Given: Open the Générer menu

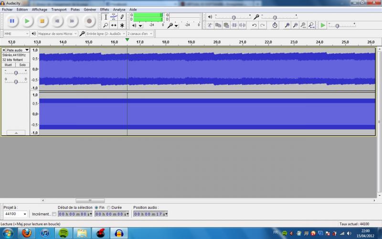Looking at the screenshot, I should 90,9.
